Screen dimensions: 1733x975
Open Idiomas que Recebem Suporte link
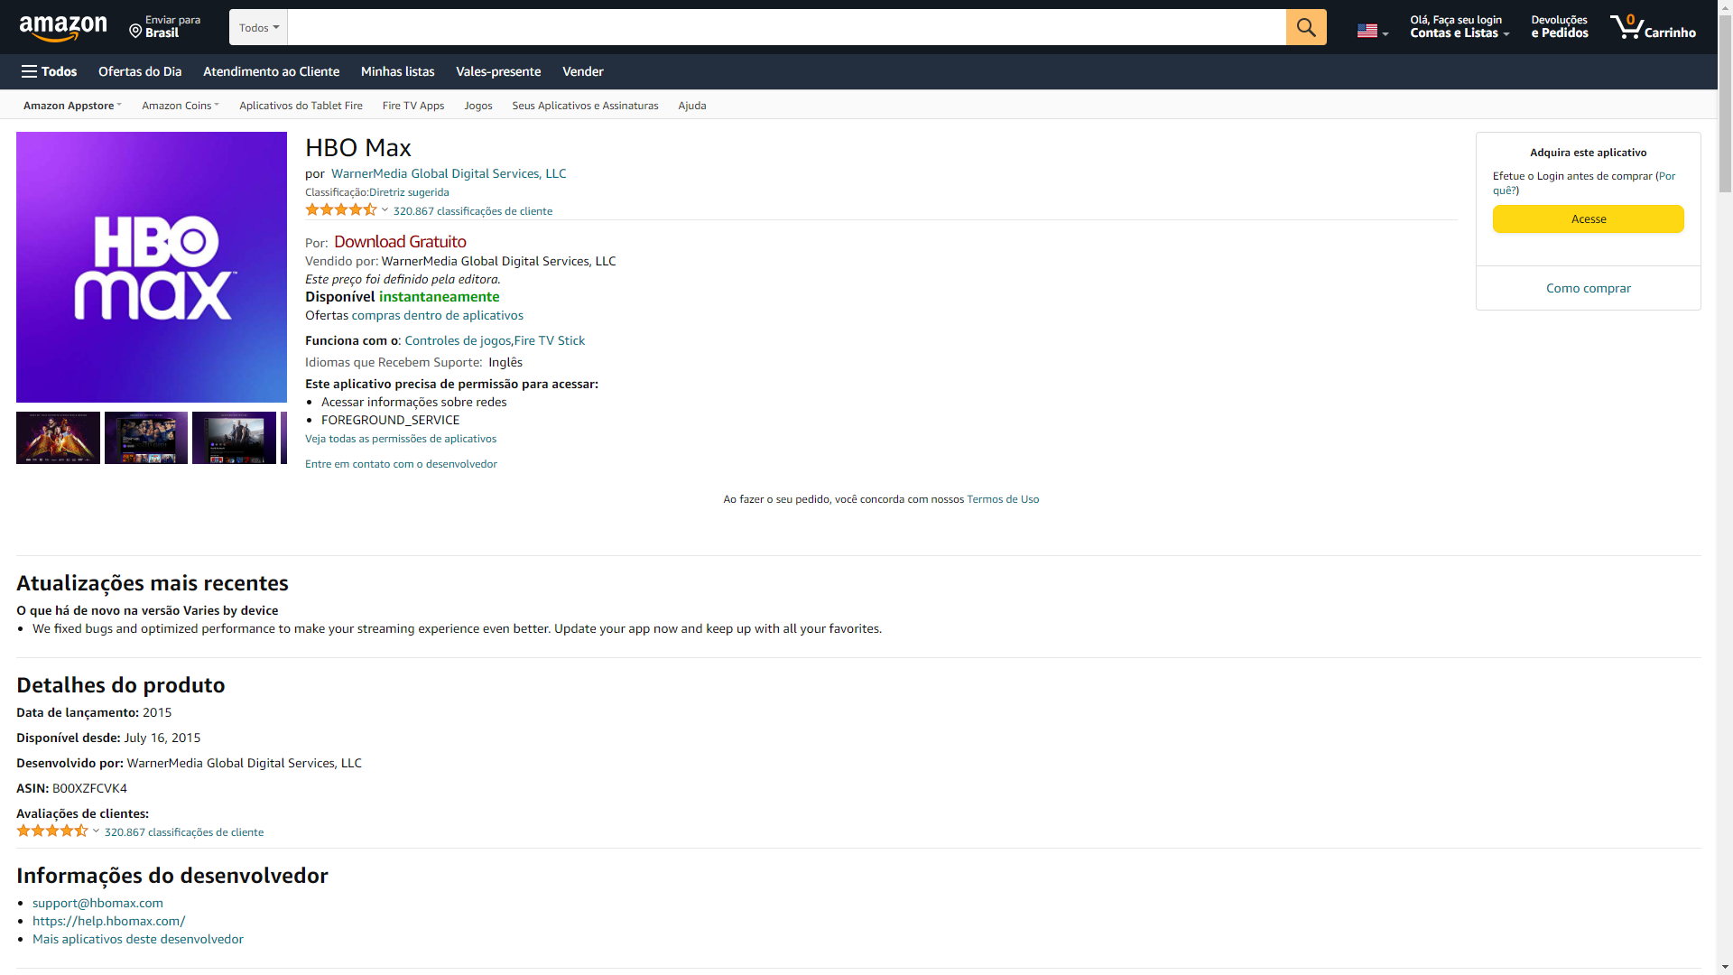(394, 362)
